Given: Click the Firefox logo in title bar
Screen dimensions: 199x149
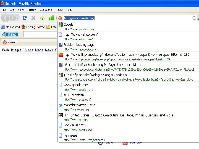Looking at the screenshot, I should (x=2, y=3).
